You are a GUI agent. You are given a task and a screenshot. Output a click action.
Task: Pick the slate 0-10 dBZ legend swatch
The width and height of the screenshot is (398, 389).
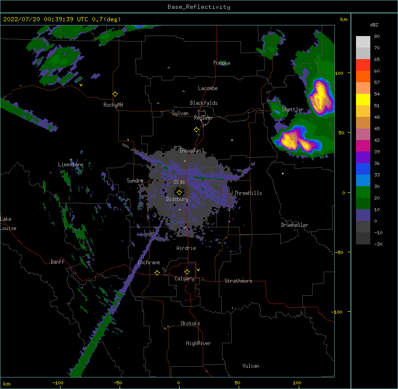(x=363, y=215)
